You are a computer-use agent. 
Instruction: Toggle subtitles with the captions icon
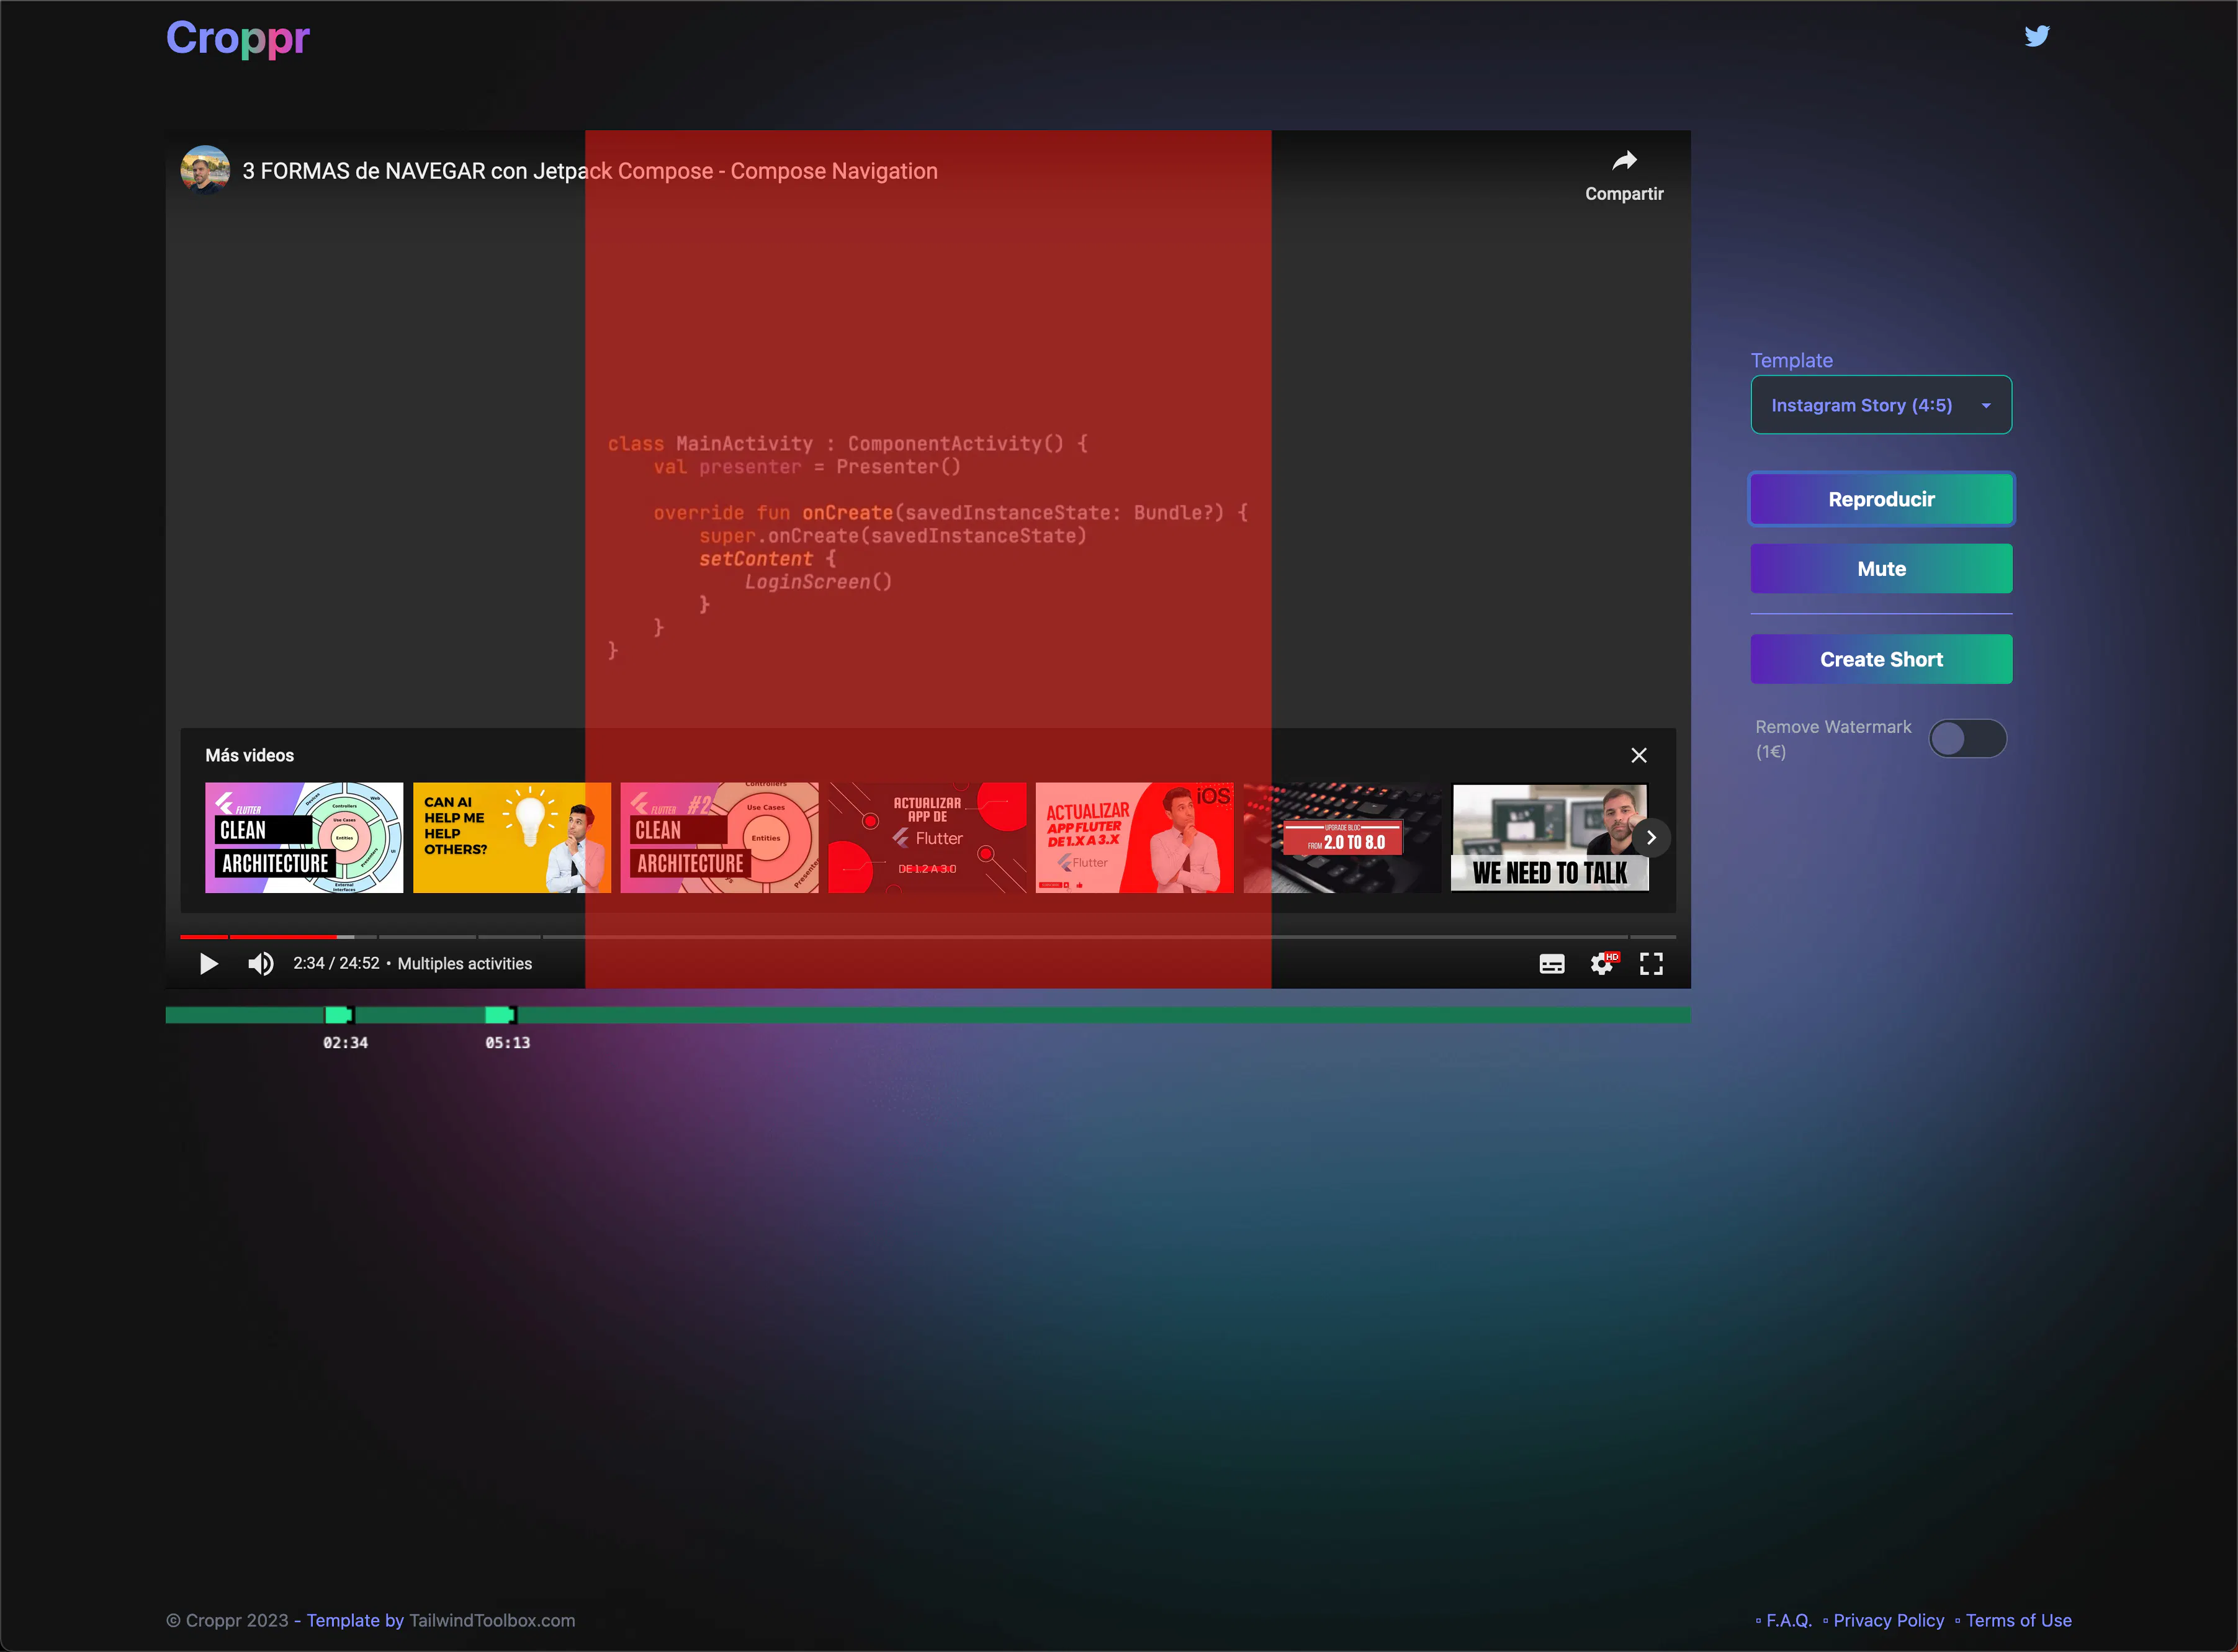click(1551, 964)
